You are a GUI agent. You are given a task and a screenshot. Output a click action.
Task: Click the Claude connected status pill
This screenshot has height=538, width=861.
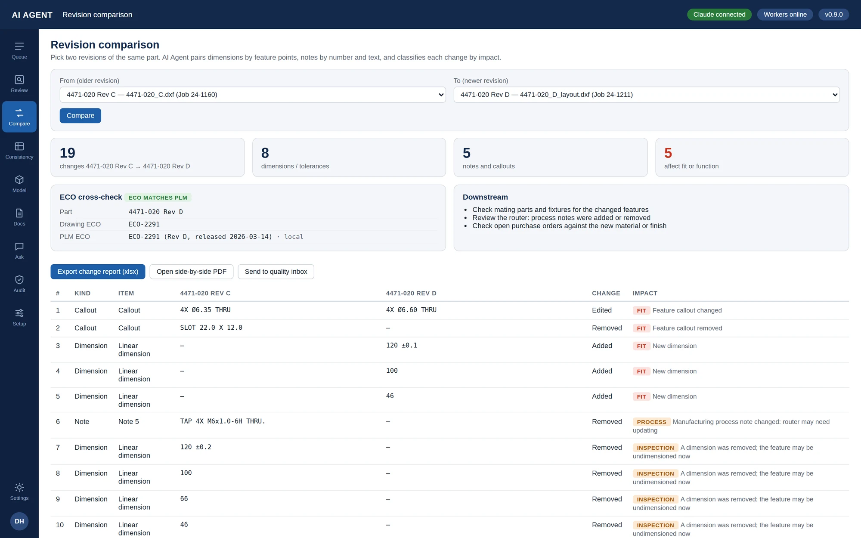(x=719, y=15)
